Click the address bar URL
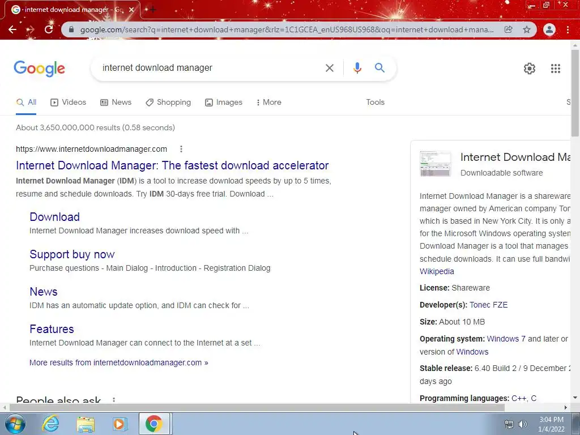 287,29
